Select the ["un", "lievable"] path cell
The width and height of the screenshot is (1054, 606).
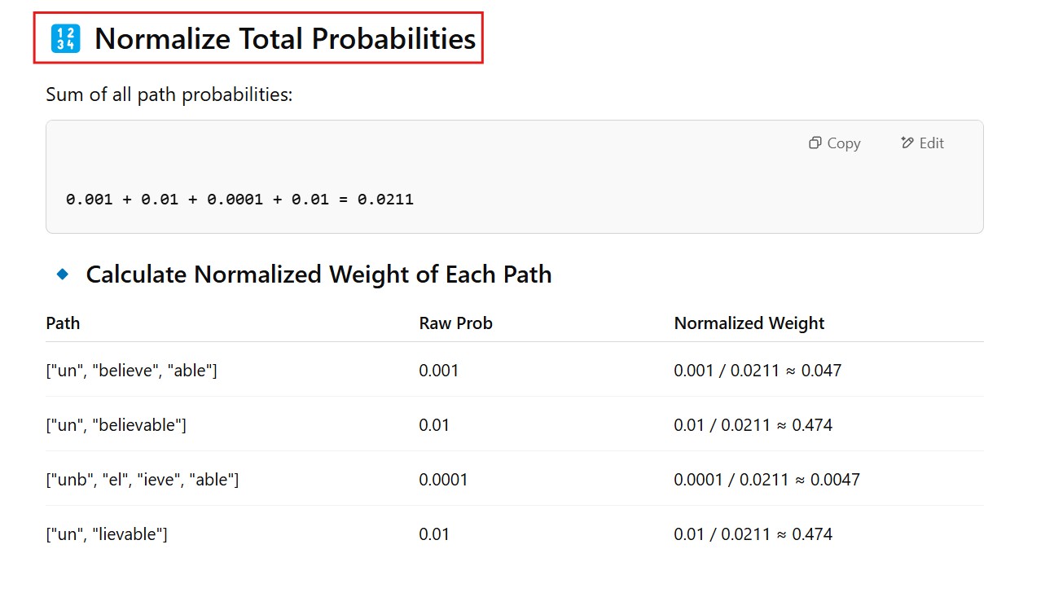coord(107,534)
